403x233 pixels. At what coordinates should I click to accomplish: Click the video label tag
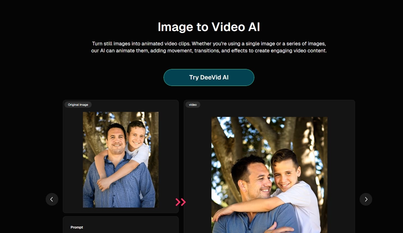point(193,105)
